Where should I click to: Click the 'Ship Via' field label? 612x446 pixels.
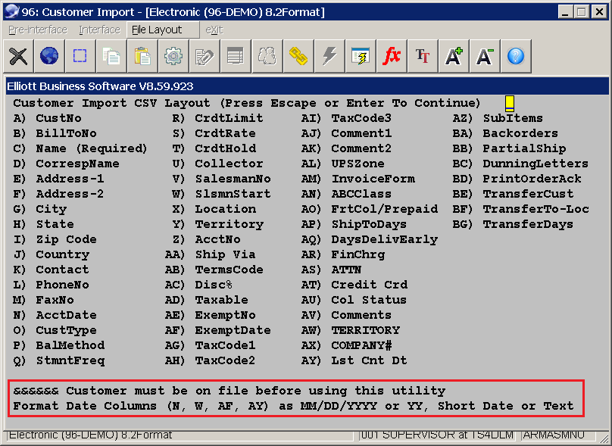point(225,254)
